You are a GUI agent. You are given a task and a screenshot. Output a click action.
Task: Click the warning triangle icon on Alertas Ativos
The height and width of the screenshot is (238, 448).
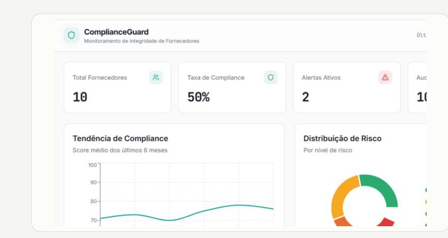pos(385,77)
